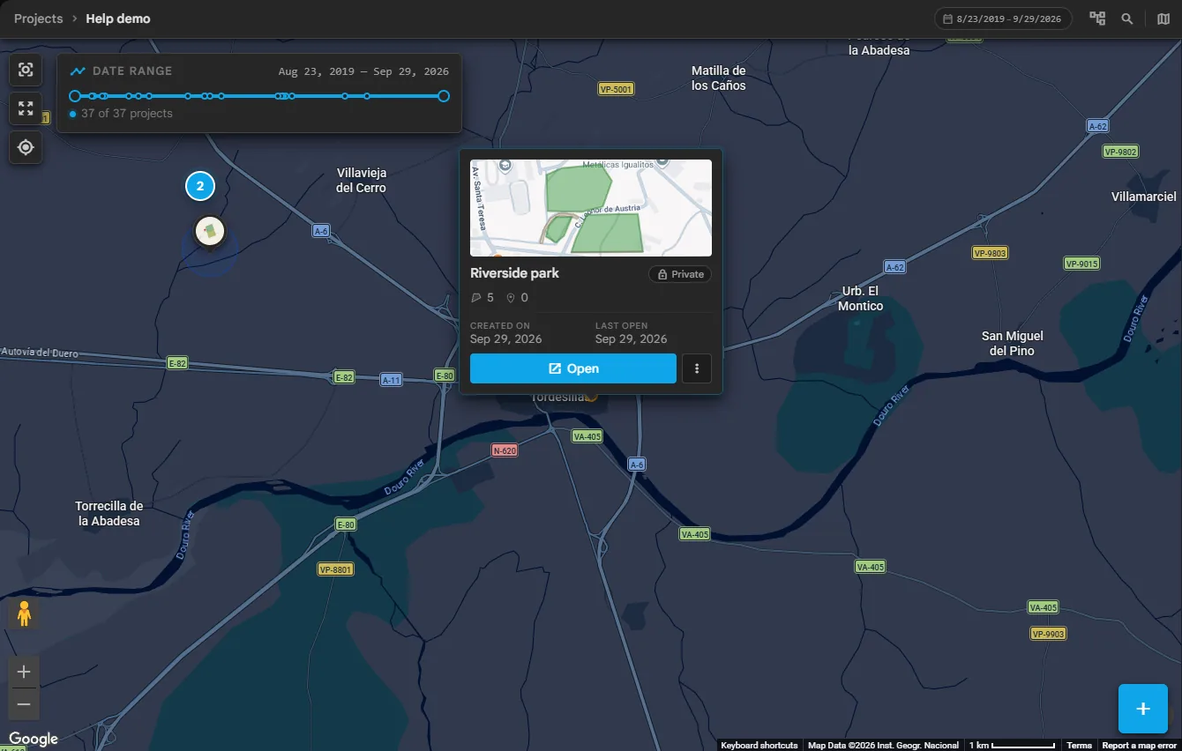1182x751 pixels.
Task: Open Keyboard shortcuts
Action: pos(759,746)
